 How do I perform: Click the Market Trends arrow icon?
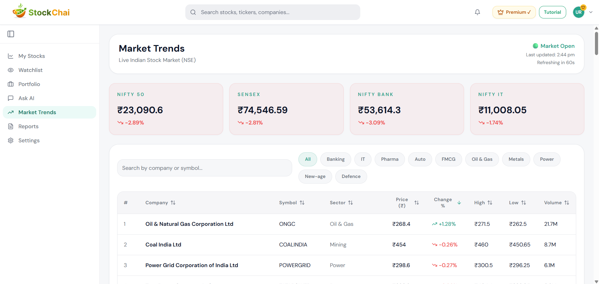tap(11, 112)
